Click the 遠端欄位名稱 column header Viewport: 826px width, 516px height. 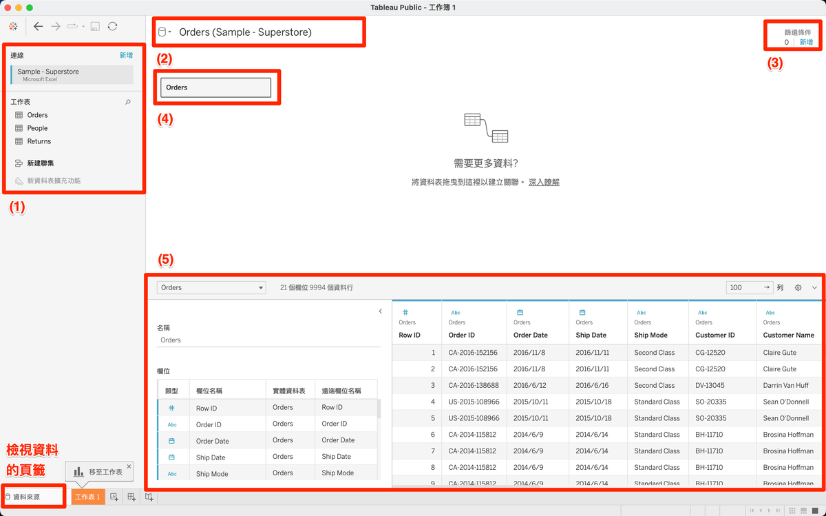pyautogui.click(x=341, y=391)
